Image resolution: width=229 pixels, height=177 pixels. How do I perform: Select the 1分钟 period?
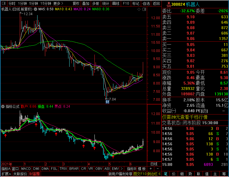click(x=22, y=3)
